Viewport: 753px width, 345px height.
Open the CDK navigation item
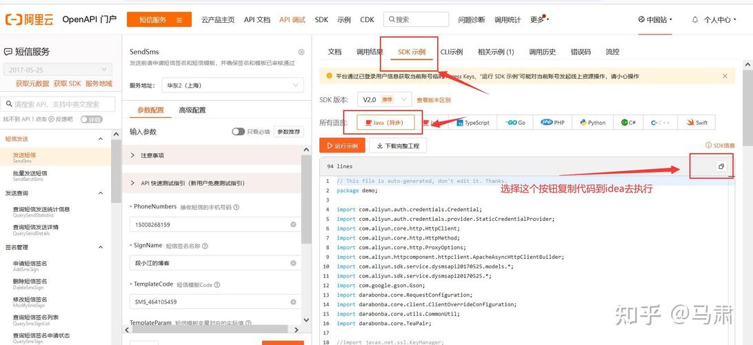pos(367,20)
